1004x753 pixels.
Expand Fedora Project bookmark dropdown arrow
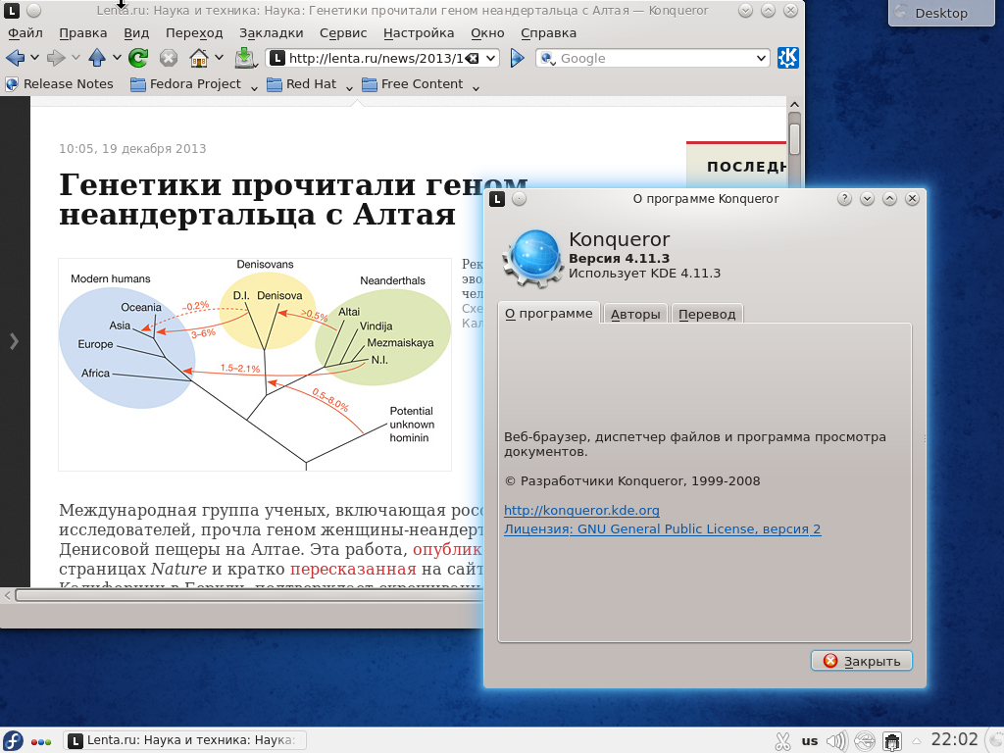(x=254, y=87)
